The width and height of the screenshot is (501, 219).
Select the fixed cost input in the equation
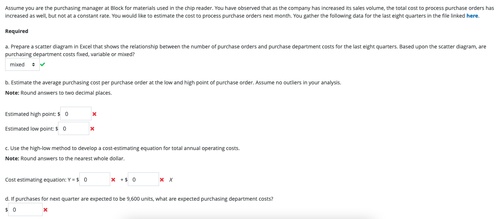(x=95, y=179)
